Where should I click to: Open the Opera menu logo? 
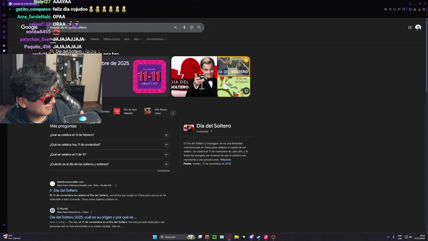click(4, 4)
